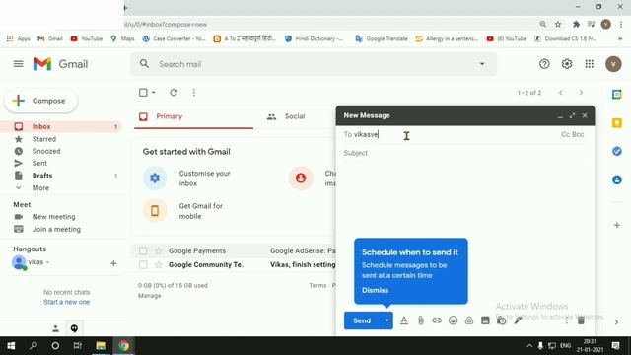
Task: Click the plus to start new Hangouts chat
Action: point(113,263)
